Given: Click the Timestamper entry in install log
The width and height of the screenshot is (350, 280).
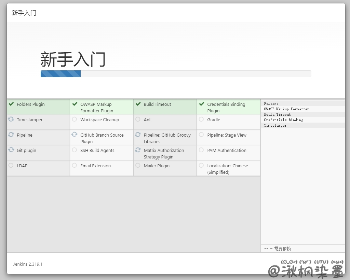Looking at the screenshot, I should 275,125.
